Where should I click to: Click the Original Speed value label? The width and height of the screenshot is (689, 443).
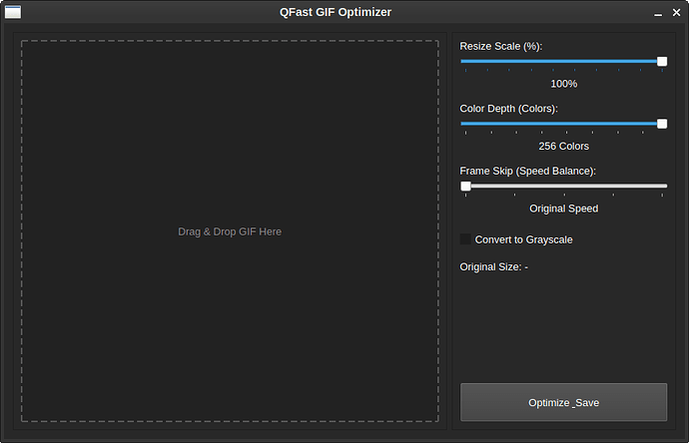563,209
